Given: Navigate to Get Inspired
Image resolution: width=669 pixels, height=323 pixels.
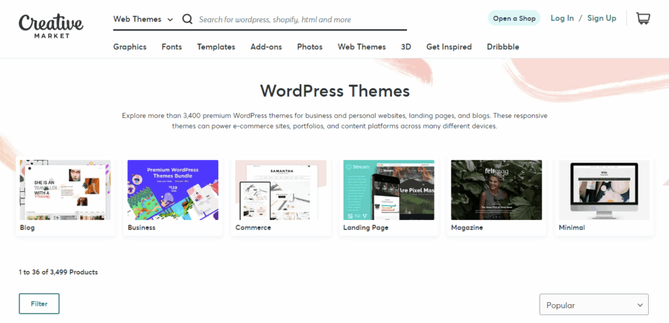Looking at the screenshot, I should (449, 47).
